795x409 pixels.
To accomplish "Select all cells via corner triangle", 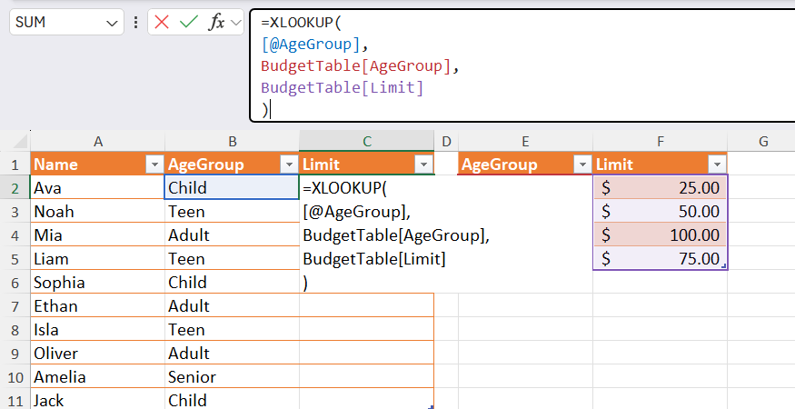I will click(x=19, y=141).
